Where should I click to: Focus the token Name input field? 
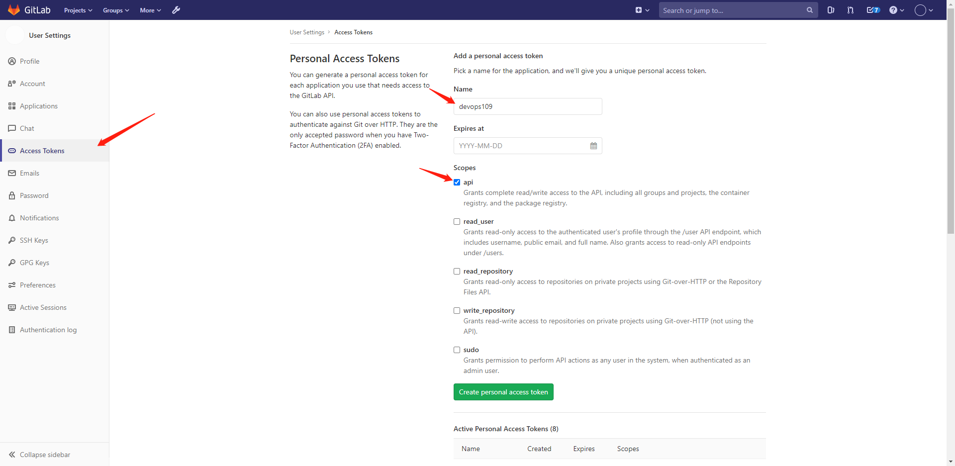pos(527,106)
